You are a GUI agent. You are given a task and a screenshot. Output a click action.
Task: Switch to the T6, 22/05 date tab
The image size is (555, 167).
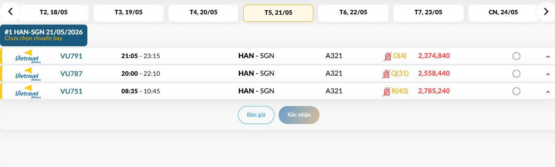click(x=353, y=13)
